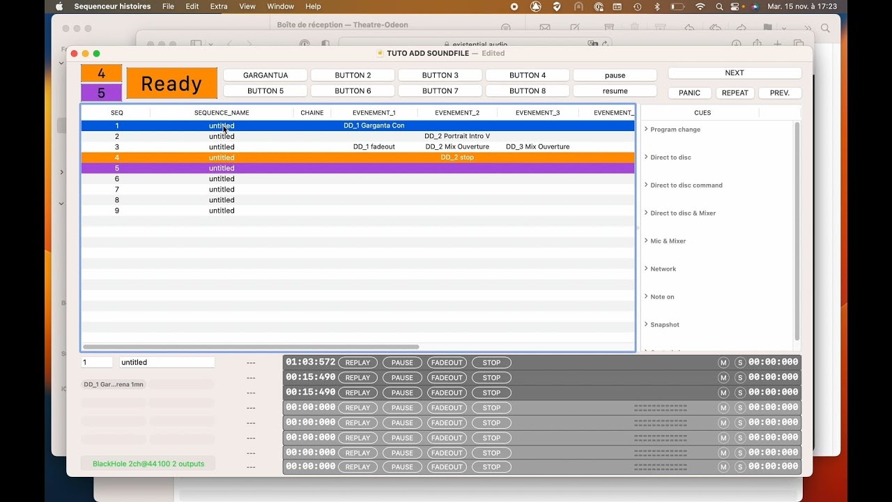Click the GARGANTUA trigger button
This screenshot has height=502, width=892.
click(265, 75)
